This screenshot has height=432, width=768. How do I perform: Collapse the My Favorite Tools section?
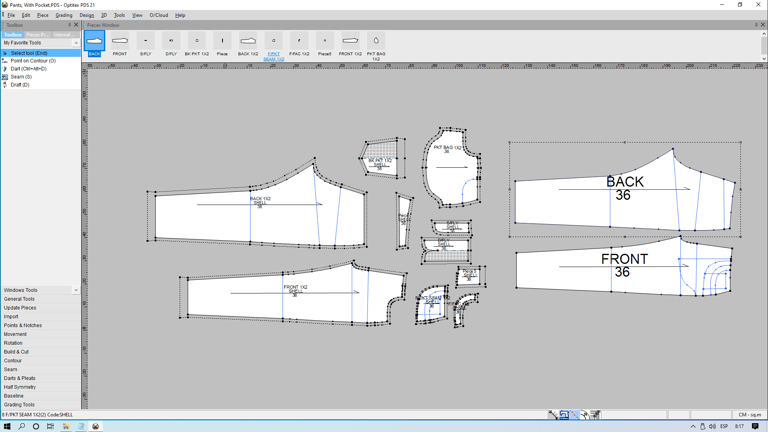(76, 43)
